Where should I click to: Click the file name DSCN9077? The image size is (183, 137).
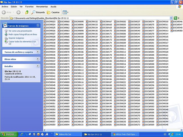[65, 73]
